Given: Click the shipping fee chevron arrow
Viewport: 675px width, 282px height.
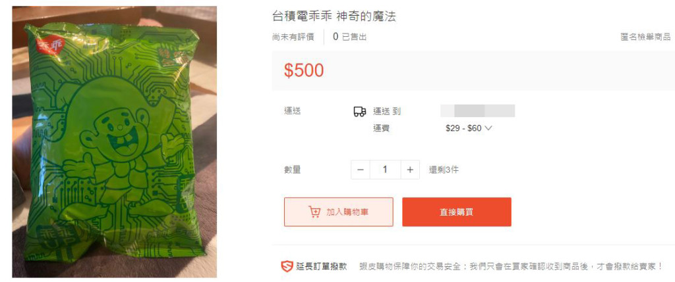Looking at the screenshot, I should [488, 128].
